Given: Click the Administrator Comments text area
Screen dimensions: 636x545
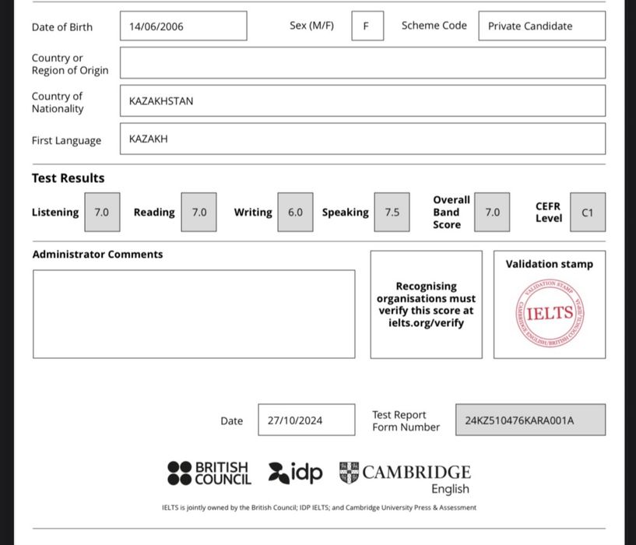Looking at the screenshot, I should pos(194,314).
